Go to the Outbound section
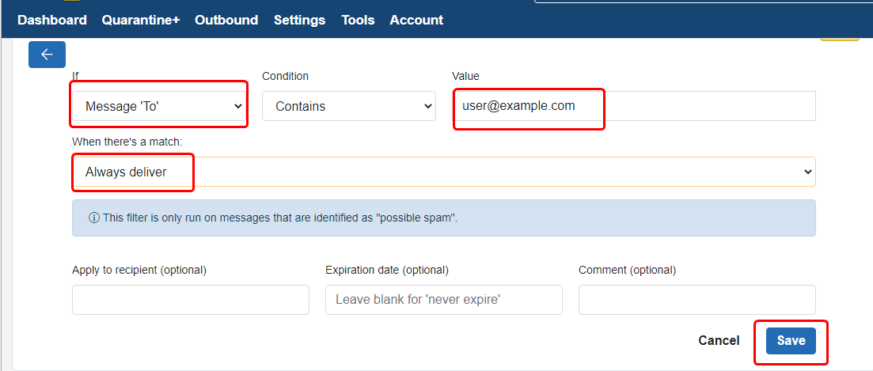The width and height of the screenshot is (873, 371). click(226, 20)
